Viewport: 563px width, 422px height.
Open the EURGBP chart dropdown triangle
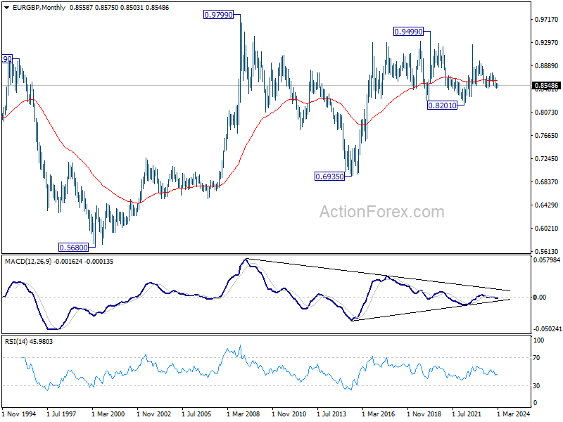[x=7, y=8]
